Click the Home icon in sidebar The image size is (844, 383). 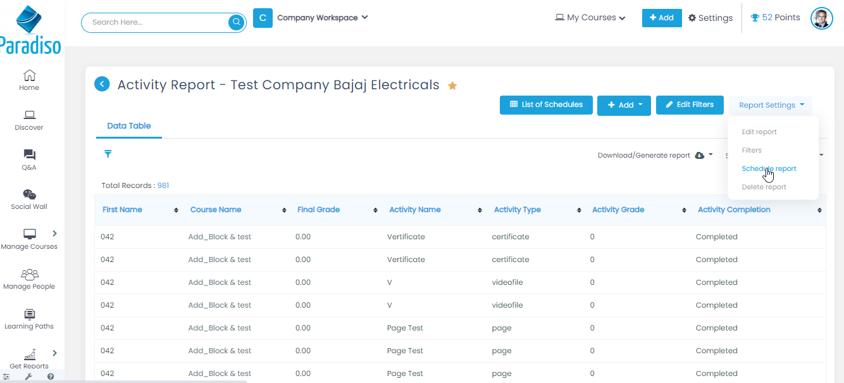[29, 76]
